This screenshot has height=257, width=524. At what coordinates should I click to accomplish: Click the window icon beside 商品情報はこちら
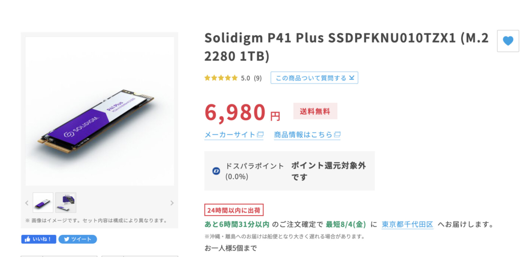click(337, 135)
